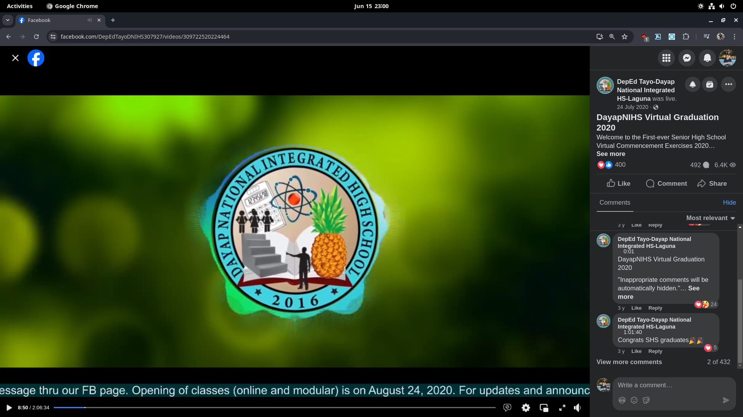Viewport: 743px width, 417px height.
Task: Open Chrome media controls icon
Action: 707,37
